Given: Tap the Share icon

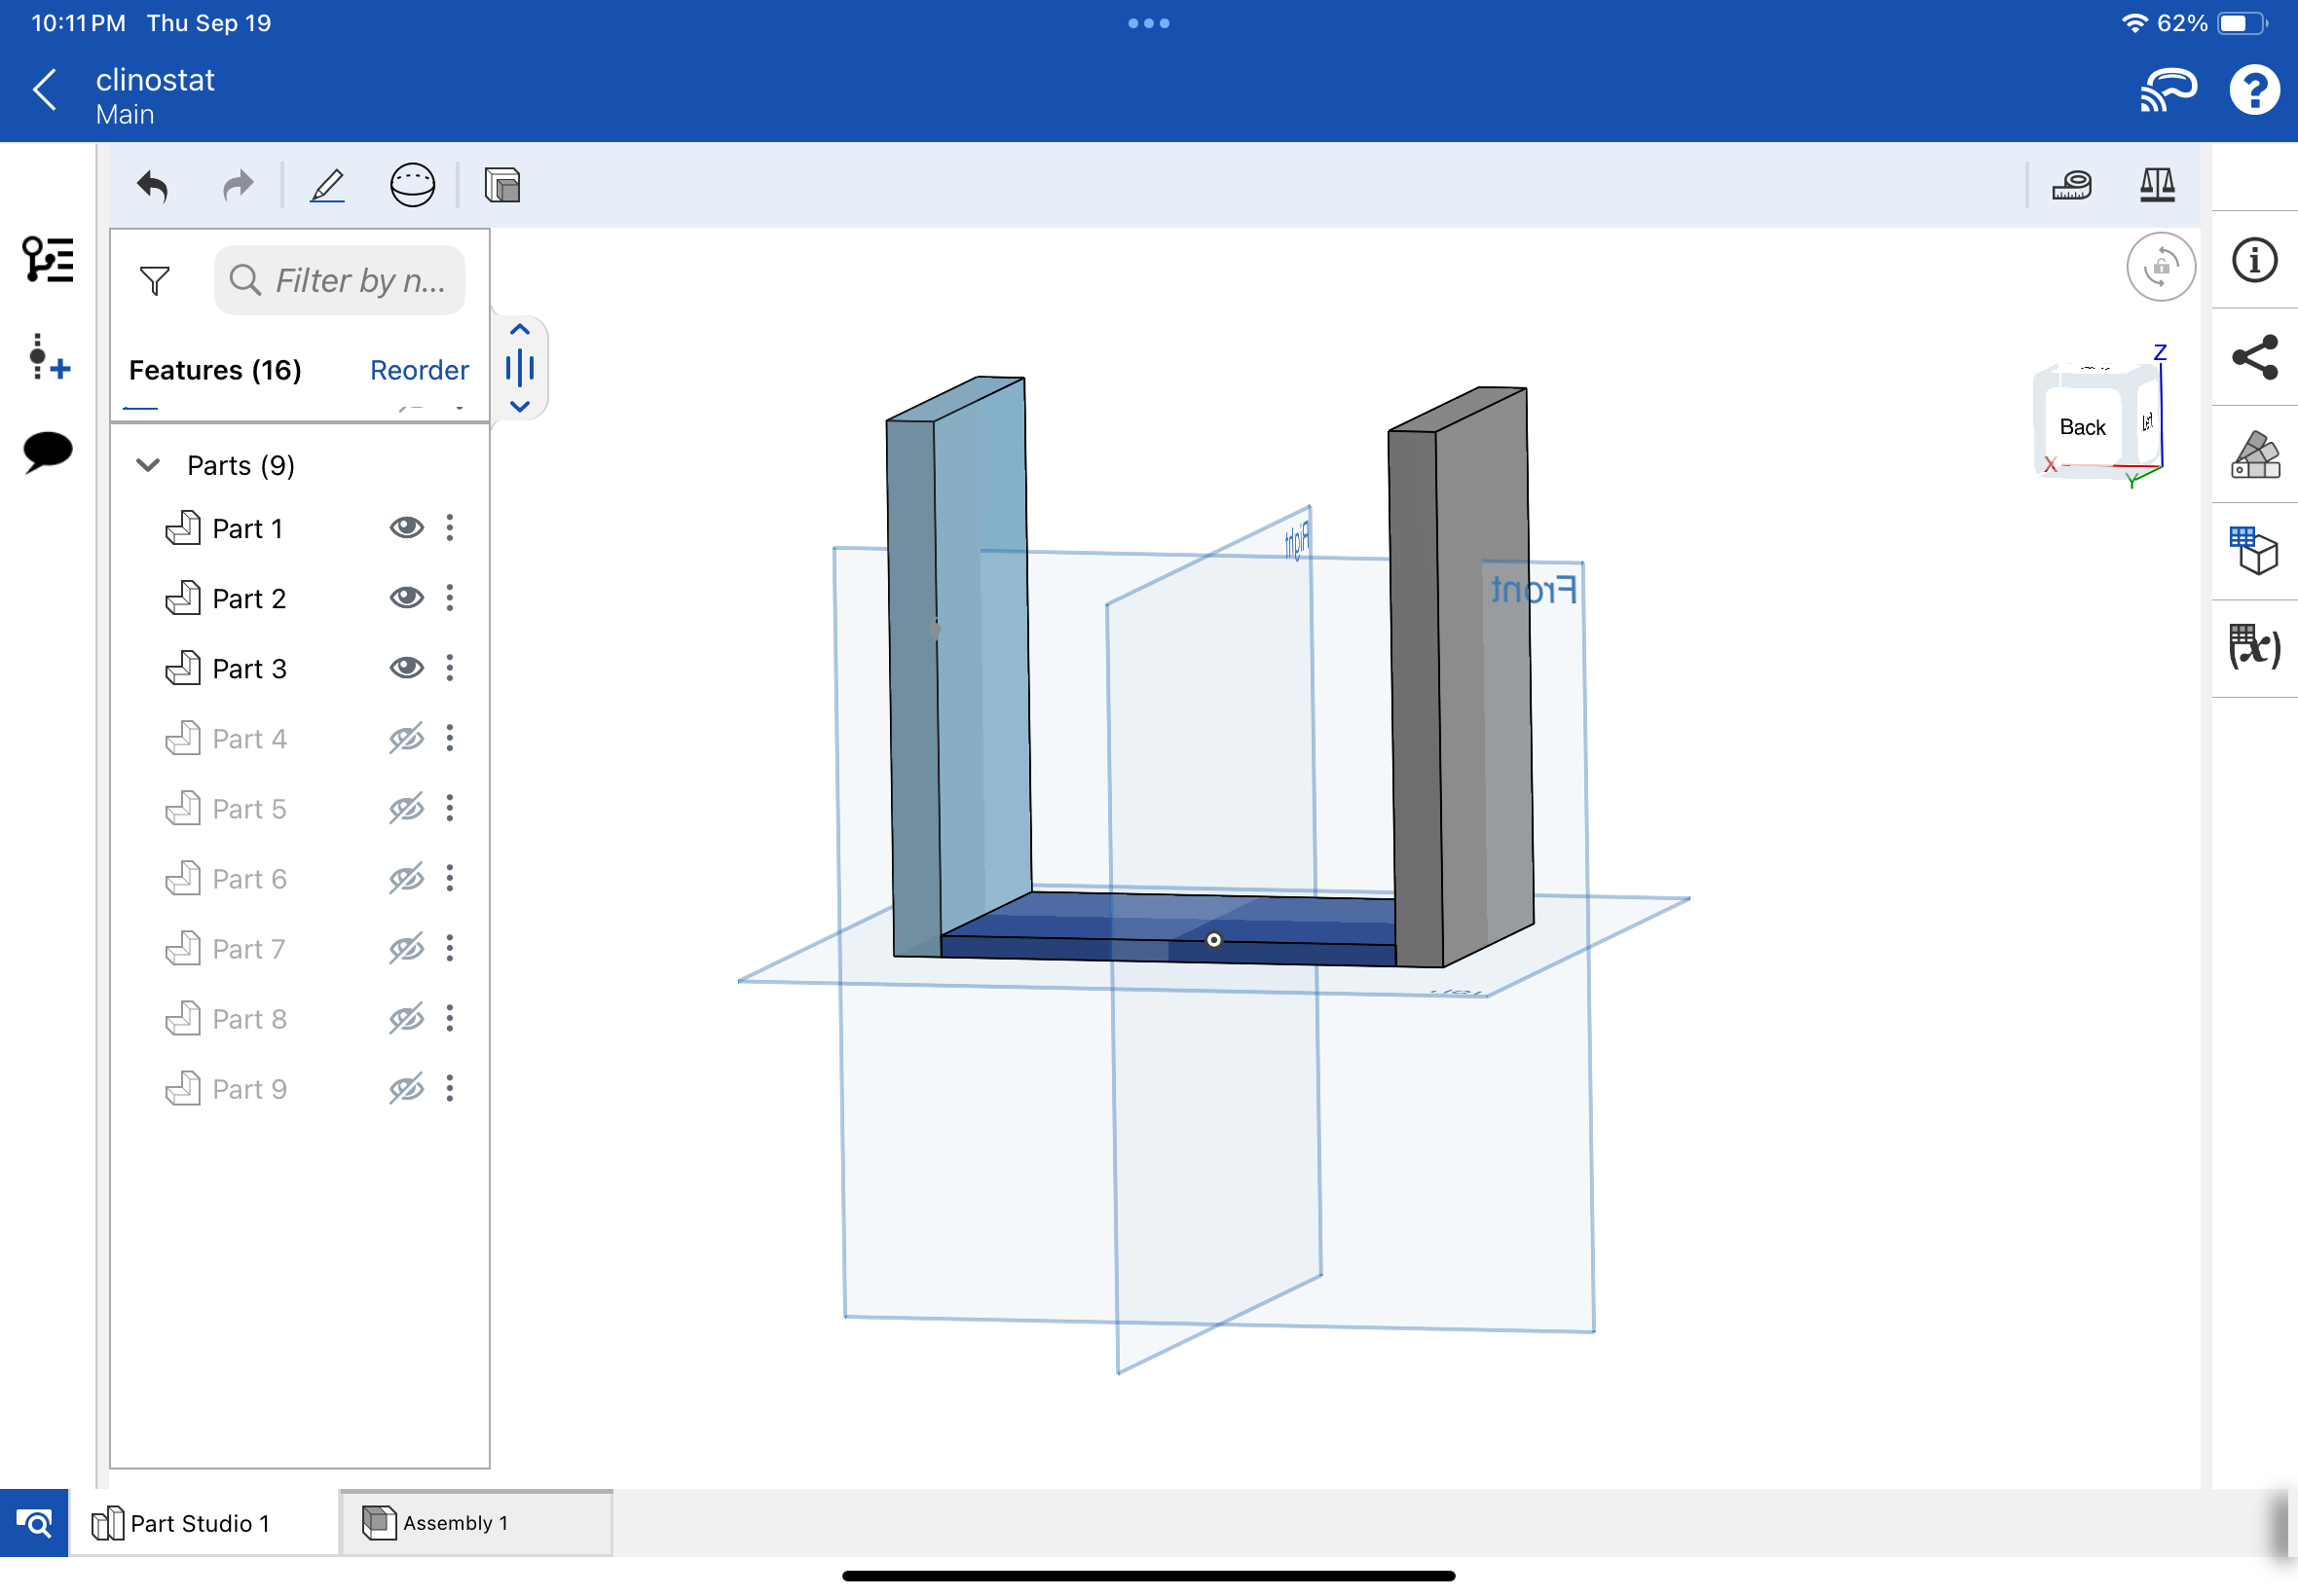Looking at the screenshot, I should pyautogui.click(x=2255, y=357).
